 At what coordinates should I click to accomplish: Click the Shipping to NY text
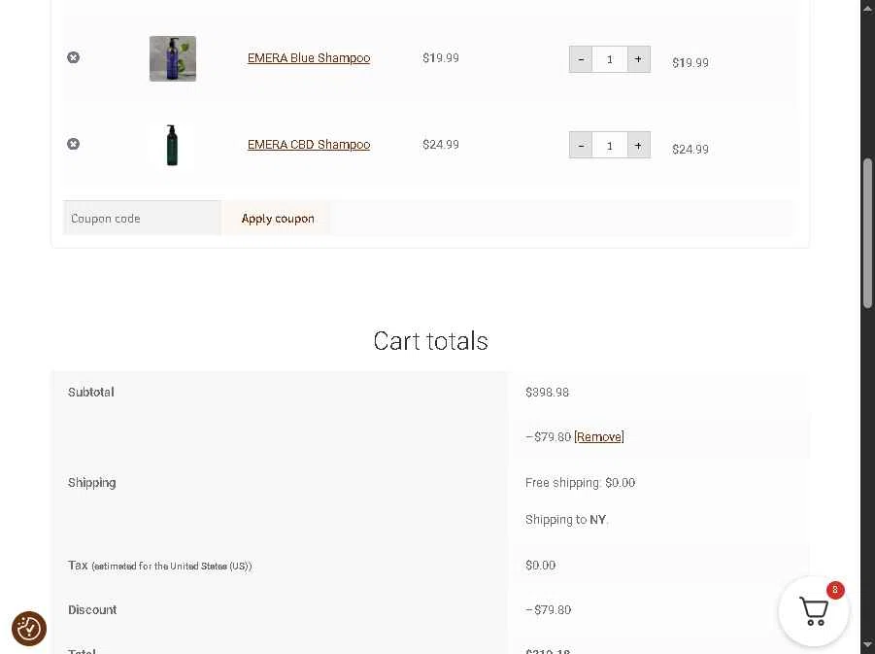566,520
